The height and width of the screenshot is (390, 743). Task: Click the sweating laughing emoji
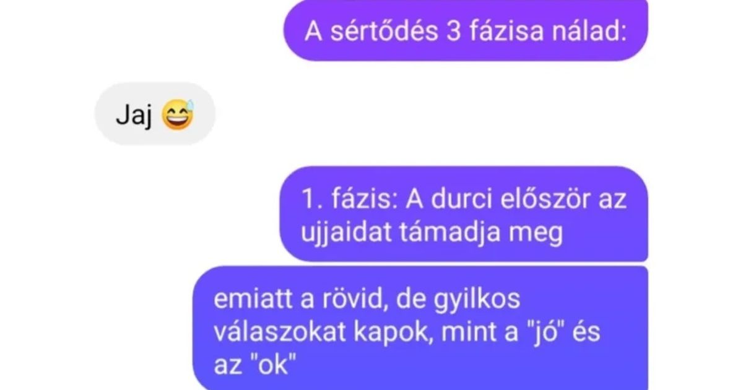[x=177, y=114]
